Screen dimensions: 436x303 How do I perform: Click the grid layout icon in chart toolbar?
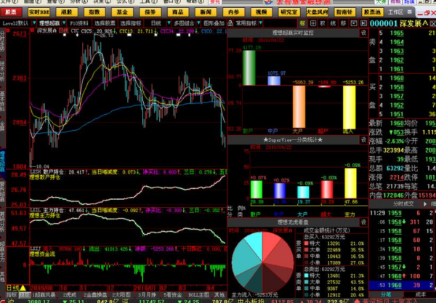[x=312, y=23]
